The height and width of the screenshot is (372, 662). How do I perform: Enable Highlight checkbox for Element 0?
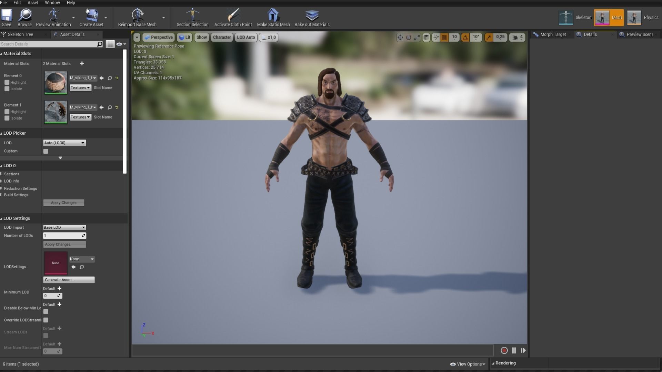point(7,82)
